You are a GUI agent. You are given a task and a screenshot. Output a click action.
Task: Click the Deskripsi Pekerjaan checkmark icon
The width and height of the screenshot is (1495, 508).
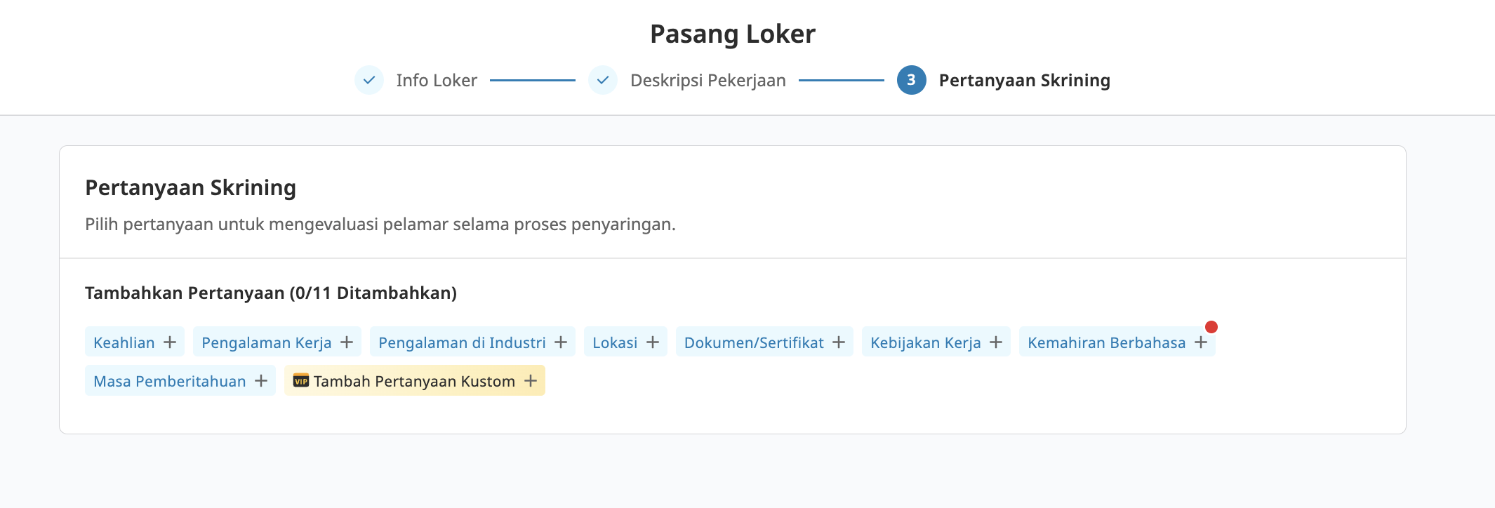(x=603, y=80)
